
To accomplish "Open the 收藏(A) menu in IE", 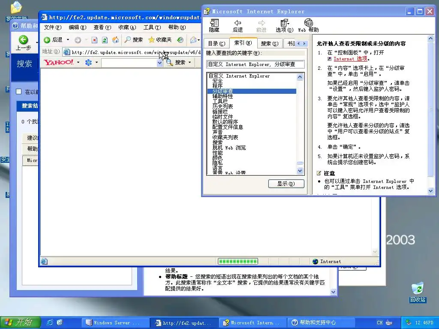I will coord(127,27).
